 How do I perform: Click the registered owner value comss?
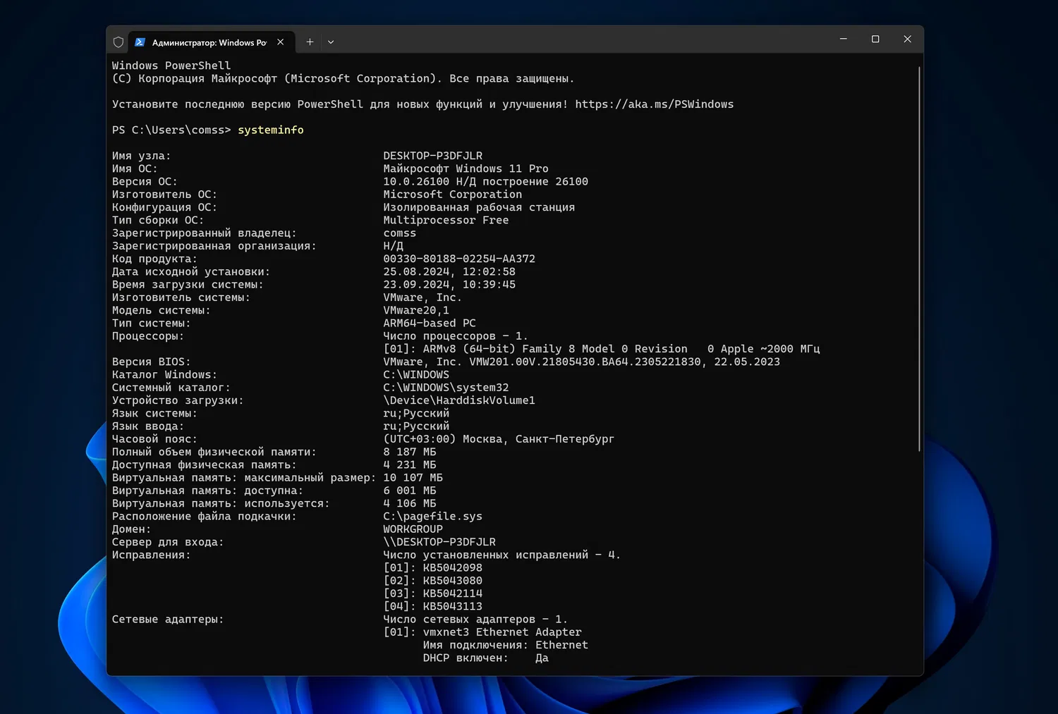pos(400,233)
